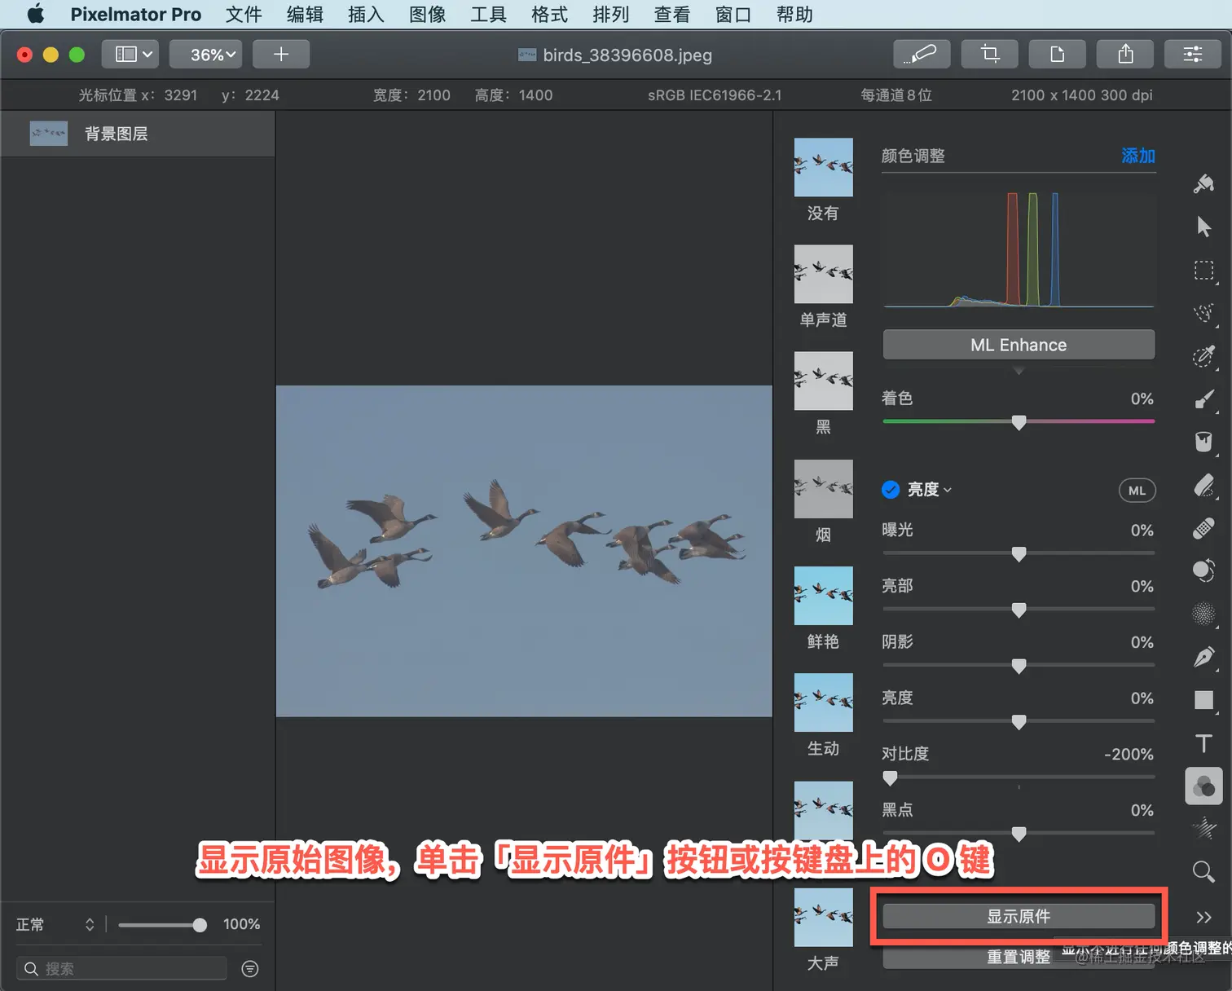Select the Soften dotted-circle tool
This screenshot has width=1232, height=991.
tap(1203, 614)
